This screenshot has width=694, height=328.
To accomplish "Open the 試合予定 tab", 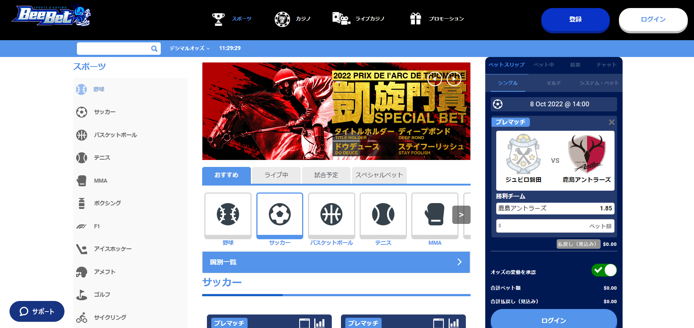I will 326,175.
